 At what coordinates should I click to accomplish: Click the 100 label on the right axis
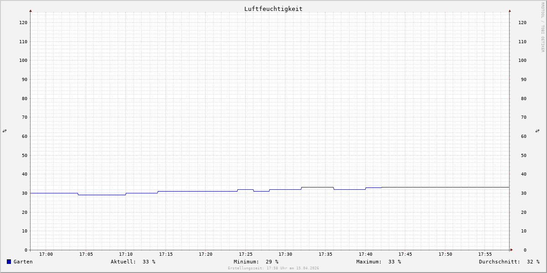tap(522, 60)
